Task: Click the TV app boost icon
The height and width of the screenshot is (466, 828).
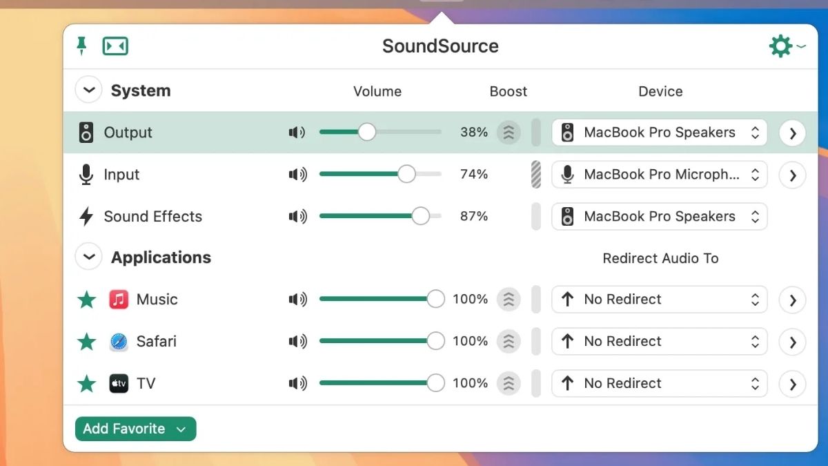Action: coord(509,383)
